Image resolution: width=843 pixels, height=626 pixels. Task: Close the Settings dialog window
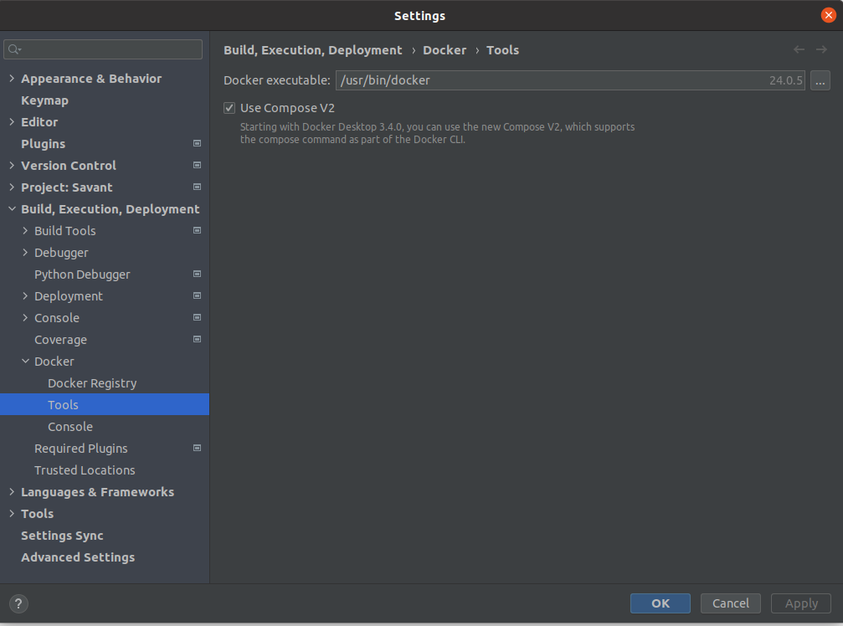click(828, 15)
